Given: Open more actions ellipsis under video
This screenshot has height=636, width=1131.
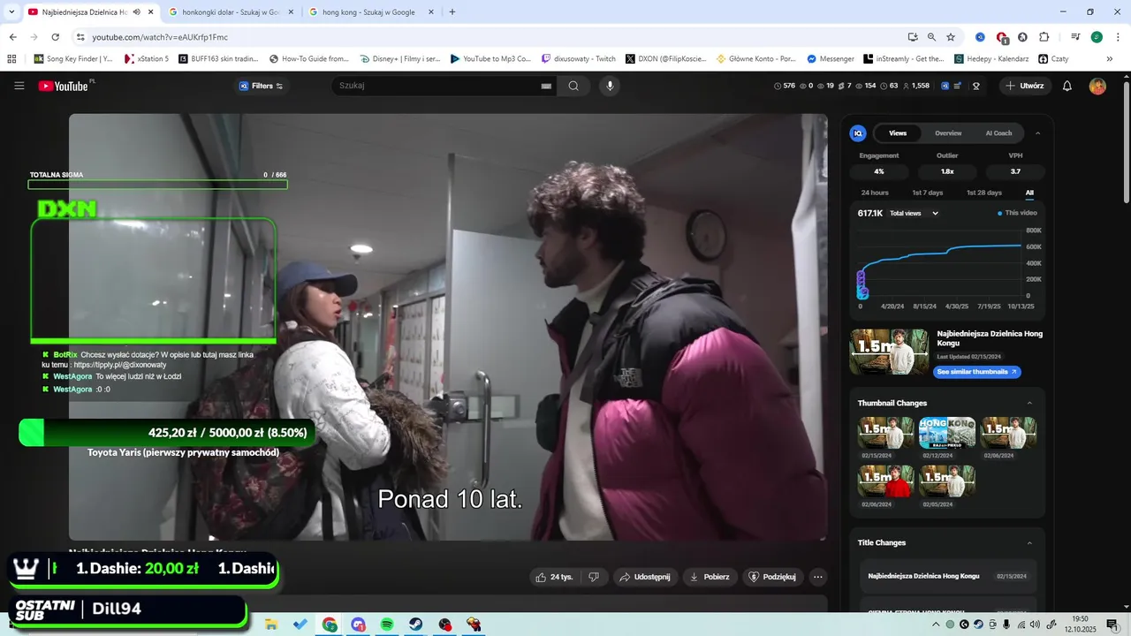Looking at the screenshot, I should (818, 577).
